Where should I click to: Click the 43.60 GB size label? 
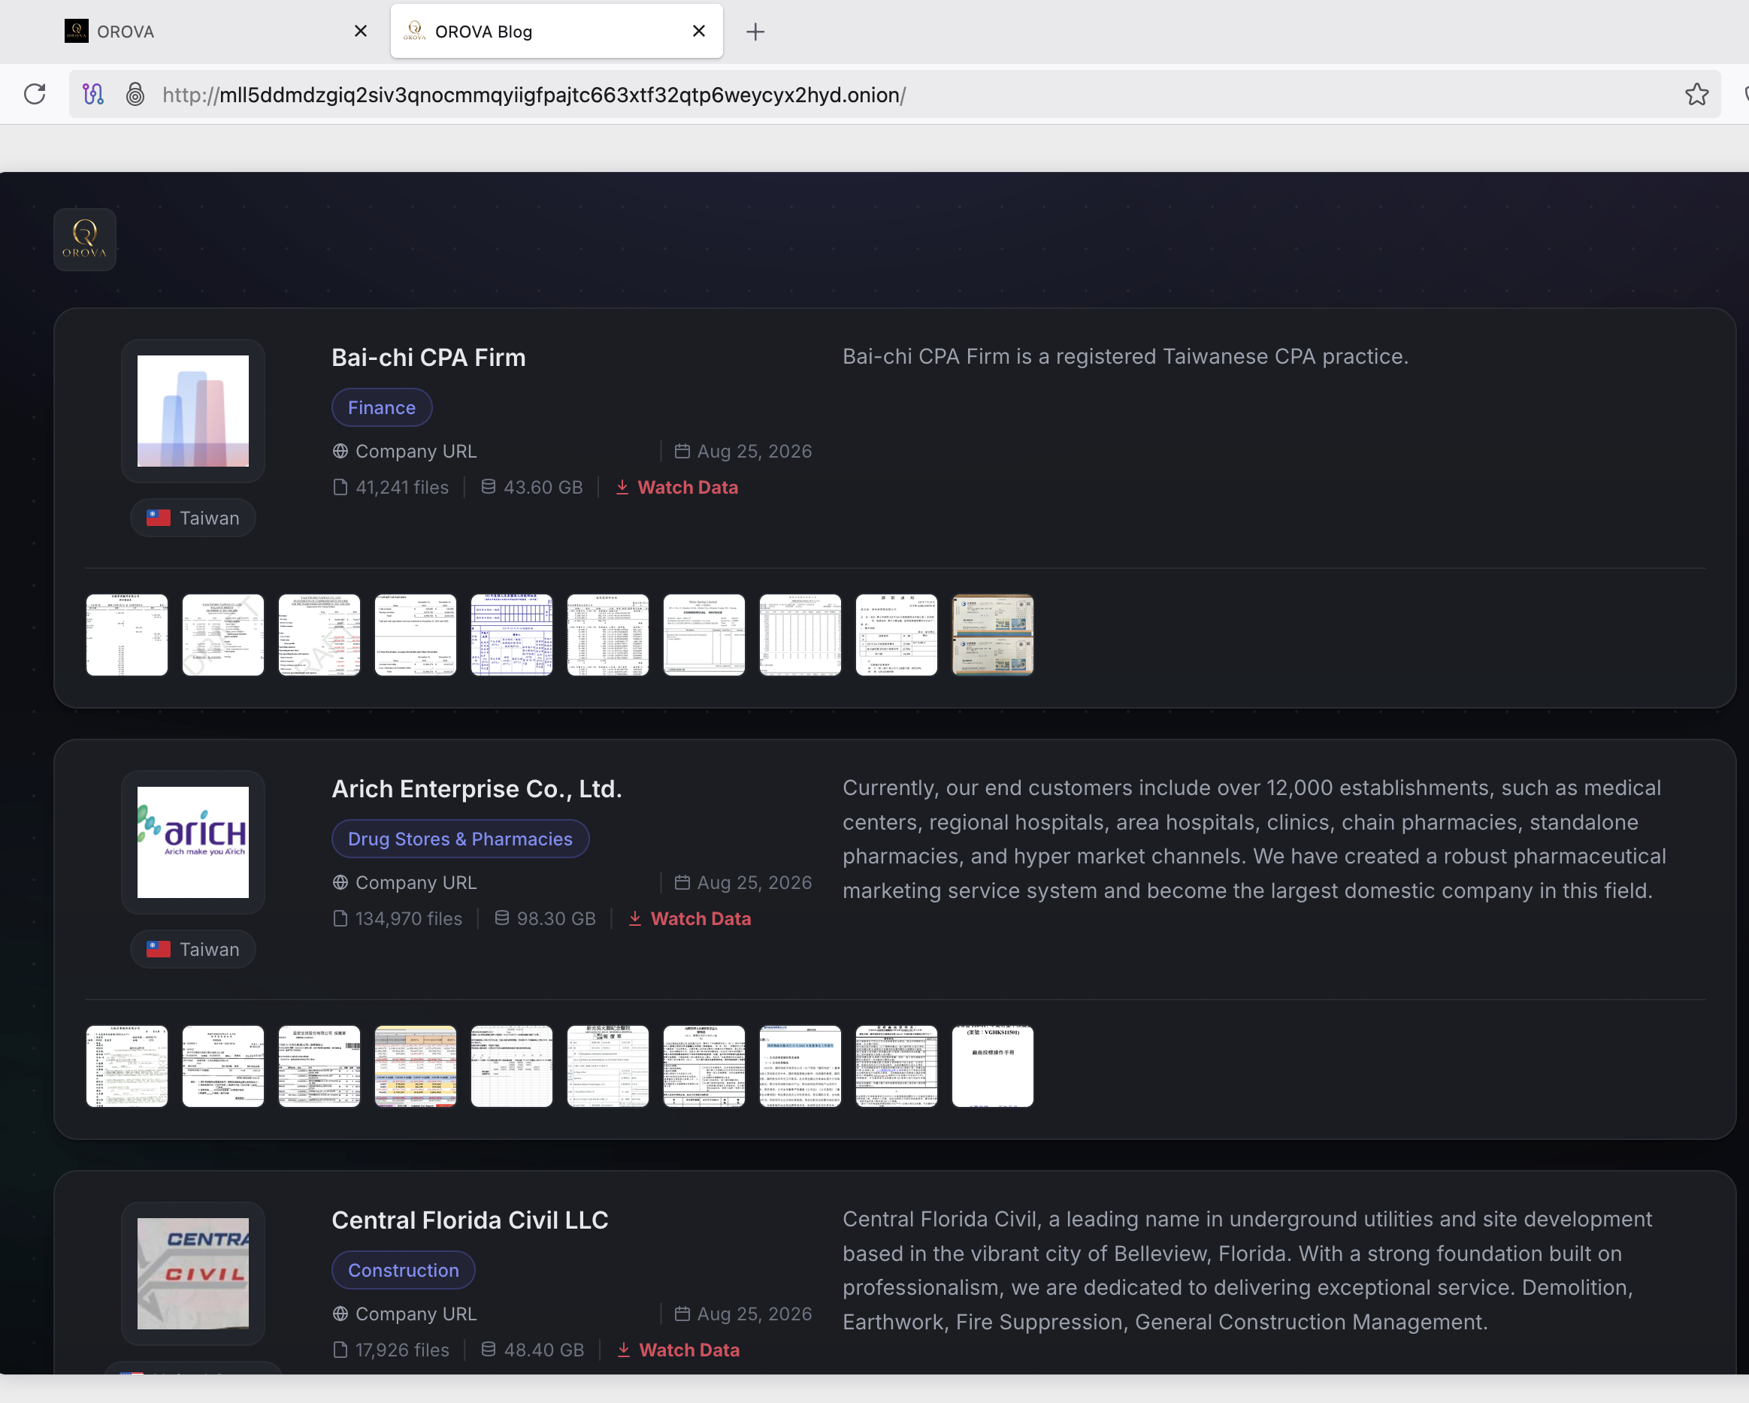click(x=532, y=488)
